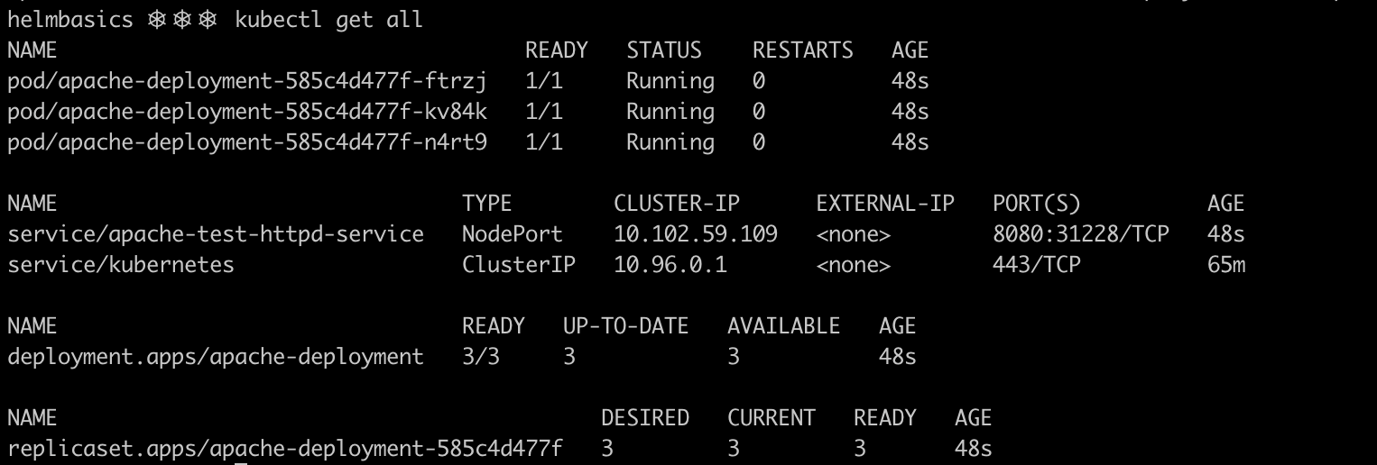Click the pod name ending in ftrzj
The image size is (1377, 465).
tap(247, 83)
